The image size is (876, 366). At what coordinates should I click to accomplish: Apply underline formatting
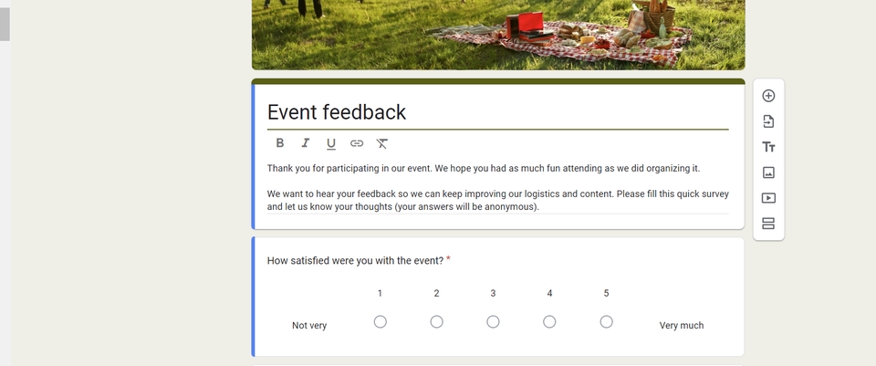click(331, 143)
